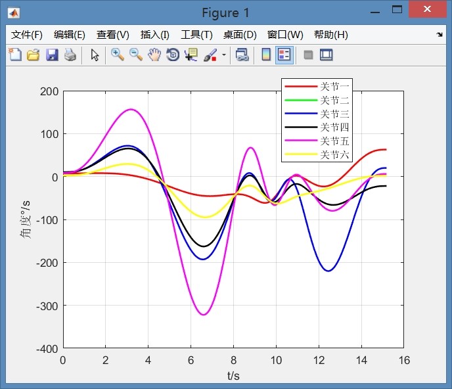The width and height of the screenshot is (452, 389).
Task: Open the 窗口(W) menu
Action: click(x=285, y=35)
